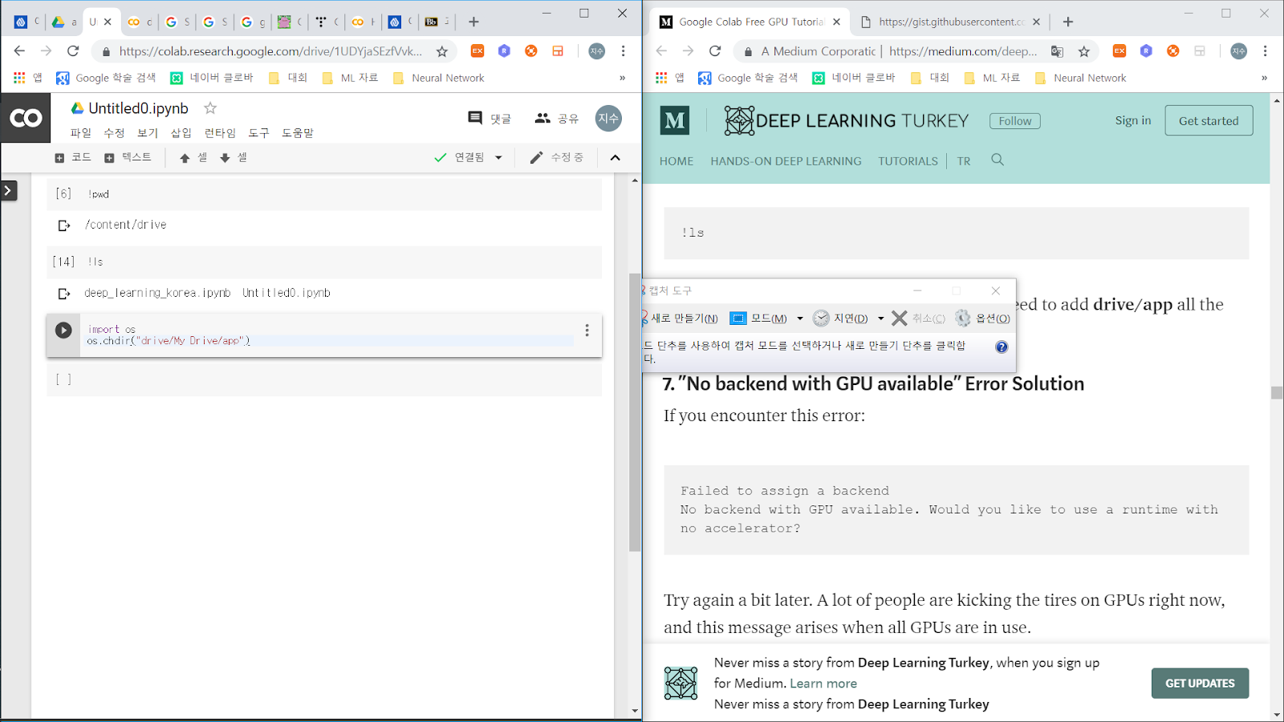Translate page icon in right address bar
1284x722 pixels.
point(1057,51)
